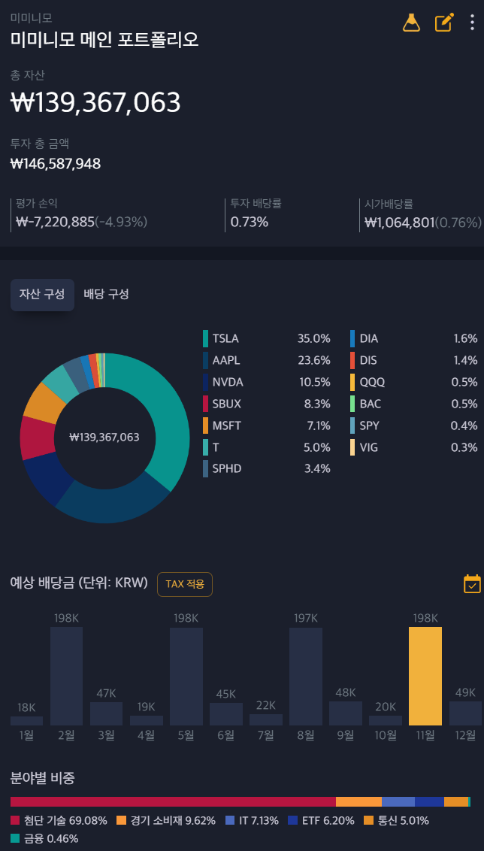Click the 통신 5.01% sector legend

(396, 821)
